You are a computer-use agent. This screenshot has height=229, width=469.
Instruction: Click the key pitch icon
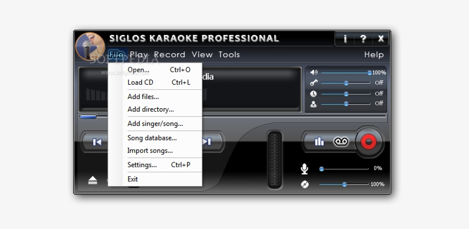314,83
